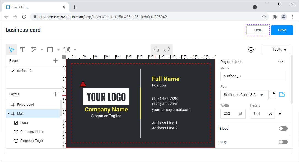Open editor settings gear
299x162 pixels.
pyautogui.click(x=251, y=50)
